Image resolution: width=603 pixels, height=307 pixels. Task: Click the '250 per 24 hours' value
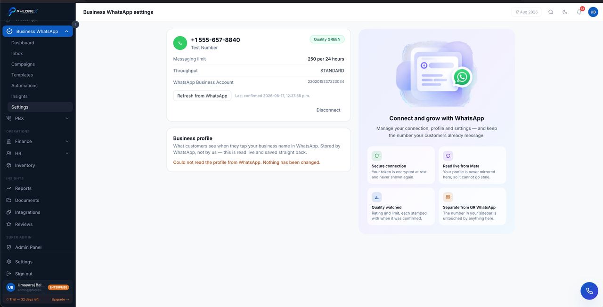click(326, 59)
